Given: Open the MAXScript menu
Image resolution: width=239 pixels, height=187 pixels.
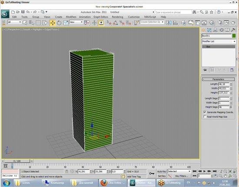Looking at the screenshot, I should click(x=150, y=17).
